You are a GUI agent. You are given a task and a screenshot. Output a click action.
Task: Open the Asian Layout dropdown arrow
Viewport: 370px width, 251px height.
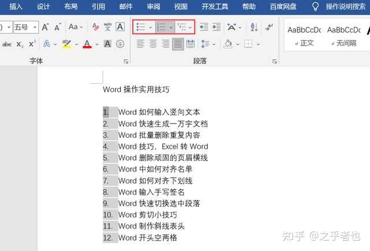(x=240, y=28)
